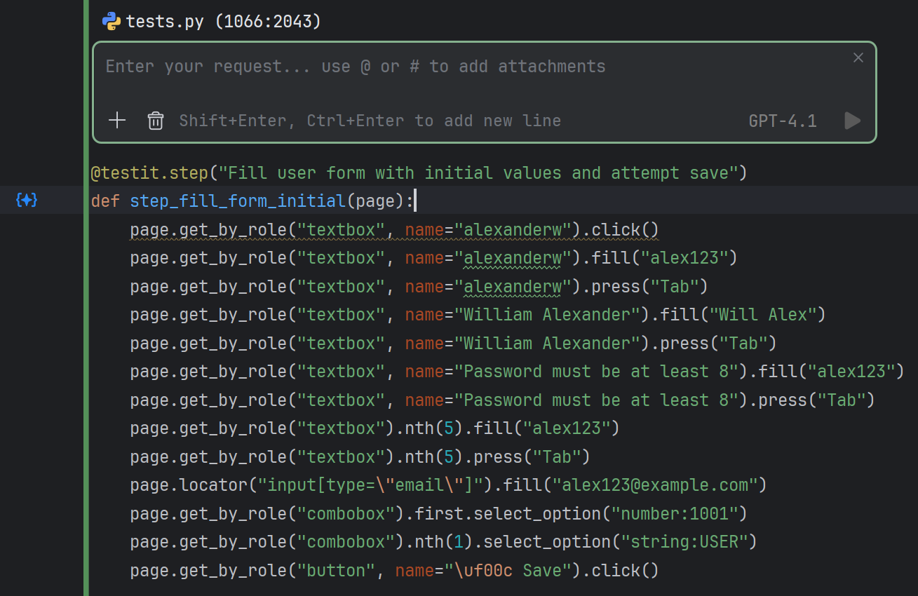Image resolution: width=918 pixels, height=596 pixels.
Task: Click the Python logo beside tests.py
Action: pyautogui.click(x=111, y=20)
